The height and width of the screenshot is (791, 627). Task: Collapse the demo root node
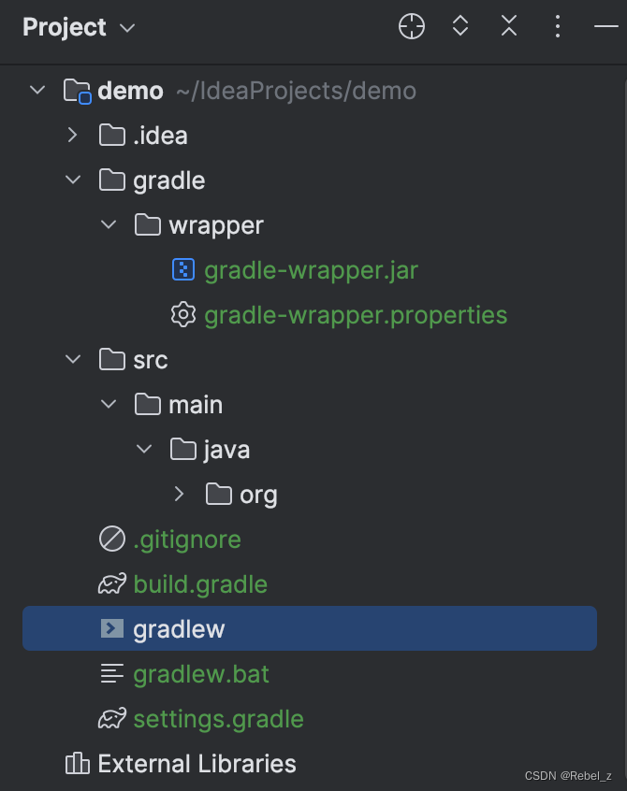pyautogui.click(x=36, y=90)
